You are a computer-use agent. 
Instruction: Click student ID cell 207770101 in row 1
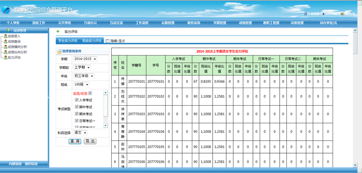point(137,81)
